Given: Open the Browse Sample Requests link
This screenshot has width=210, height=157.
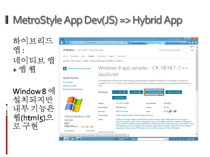Looking at the screenshot, I should (73, 89).
